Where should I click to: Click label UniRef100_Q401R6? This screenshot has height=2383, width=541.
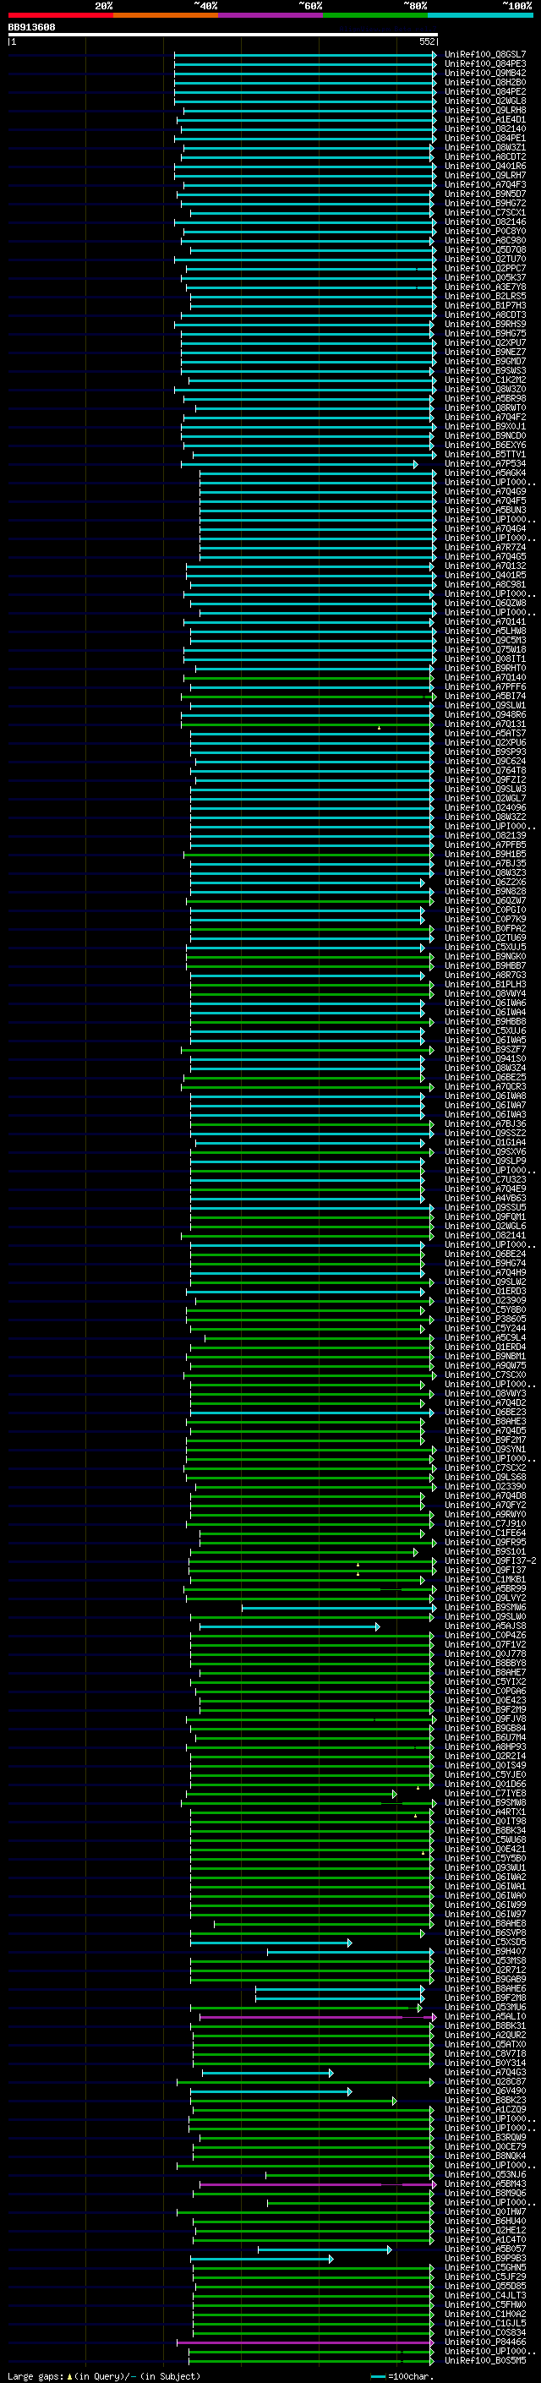coord(485,167)
